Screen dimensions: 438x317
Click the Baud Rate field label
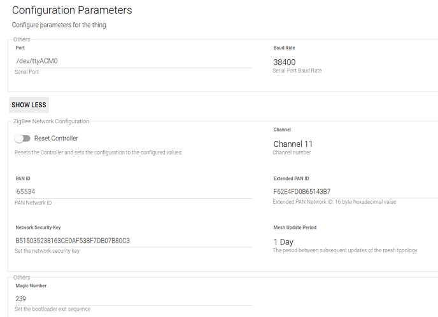point(284,48)
